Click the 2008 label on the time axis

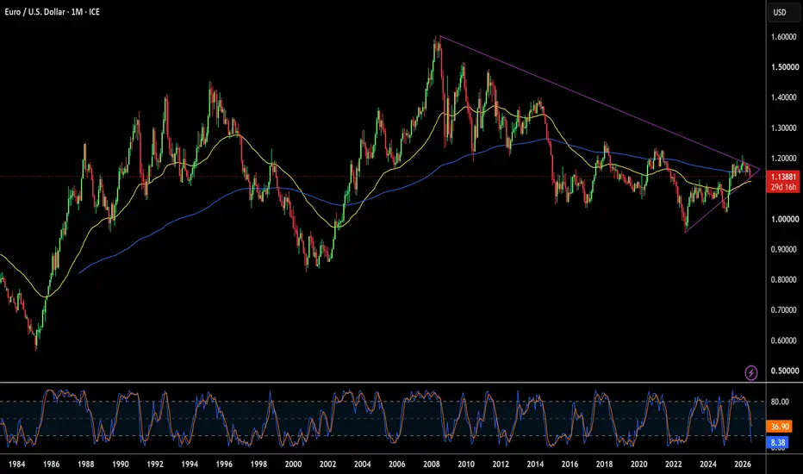(x=431, y=465)
